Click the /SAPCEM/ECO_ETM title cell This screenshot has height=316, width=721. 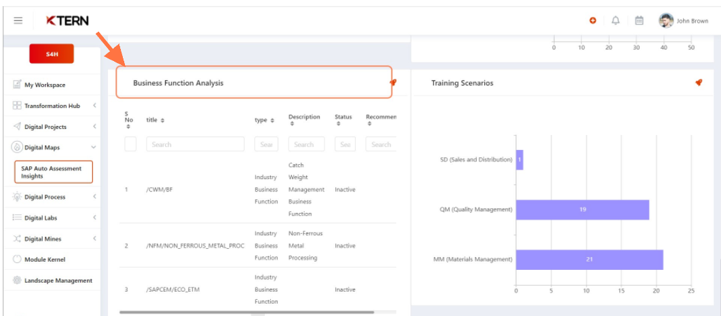coord(172,290)
